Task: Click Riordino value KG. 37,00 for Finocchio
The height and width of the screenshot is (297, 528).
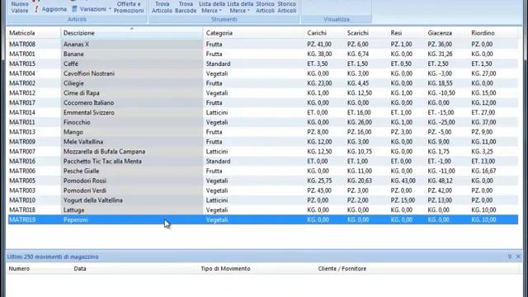Action: 483,122
